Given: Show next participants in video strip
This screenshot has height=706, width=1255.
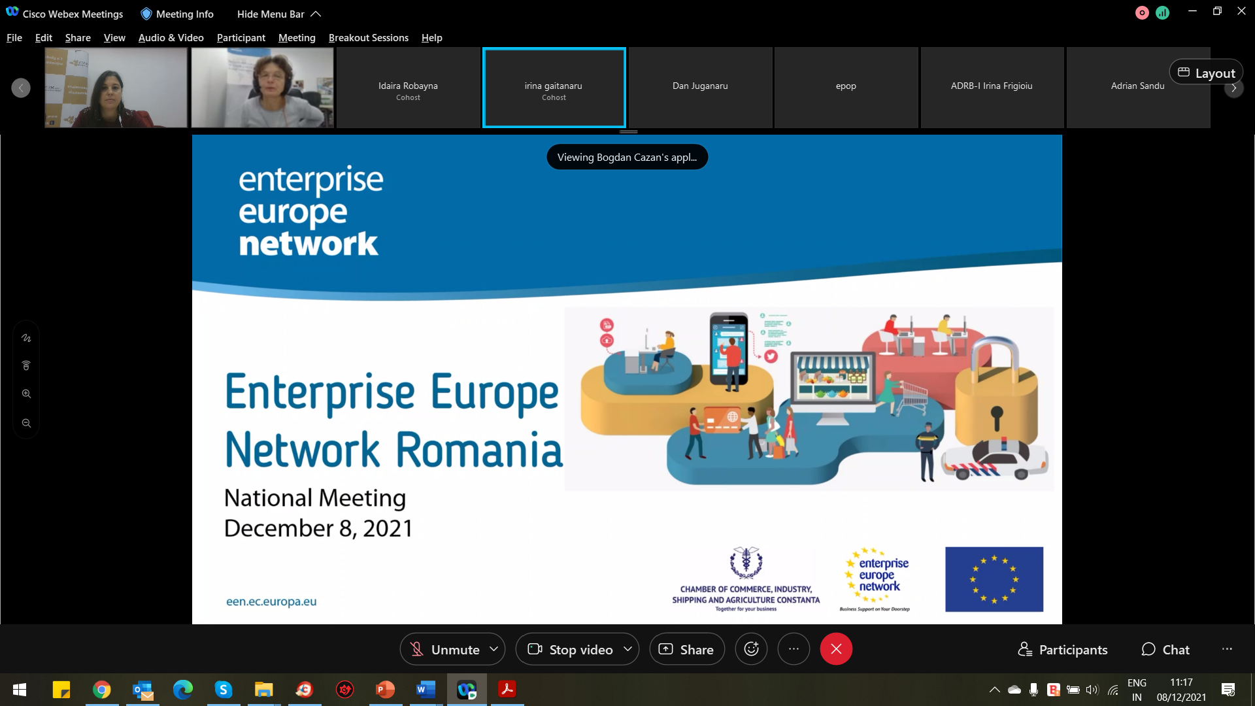Looking at the screenshot, I should (x=1233, y=88).
